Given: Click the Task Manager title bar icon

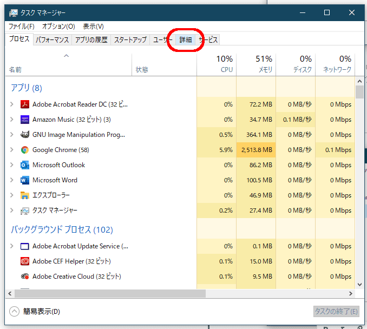Looking at the screenshot, I should point(14,12).
